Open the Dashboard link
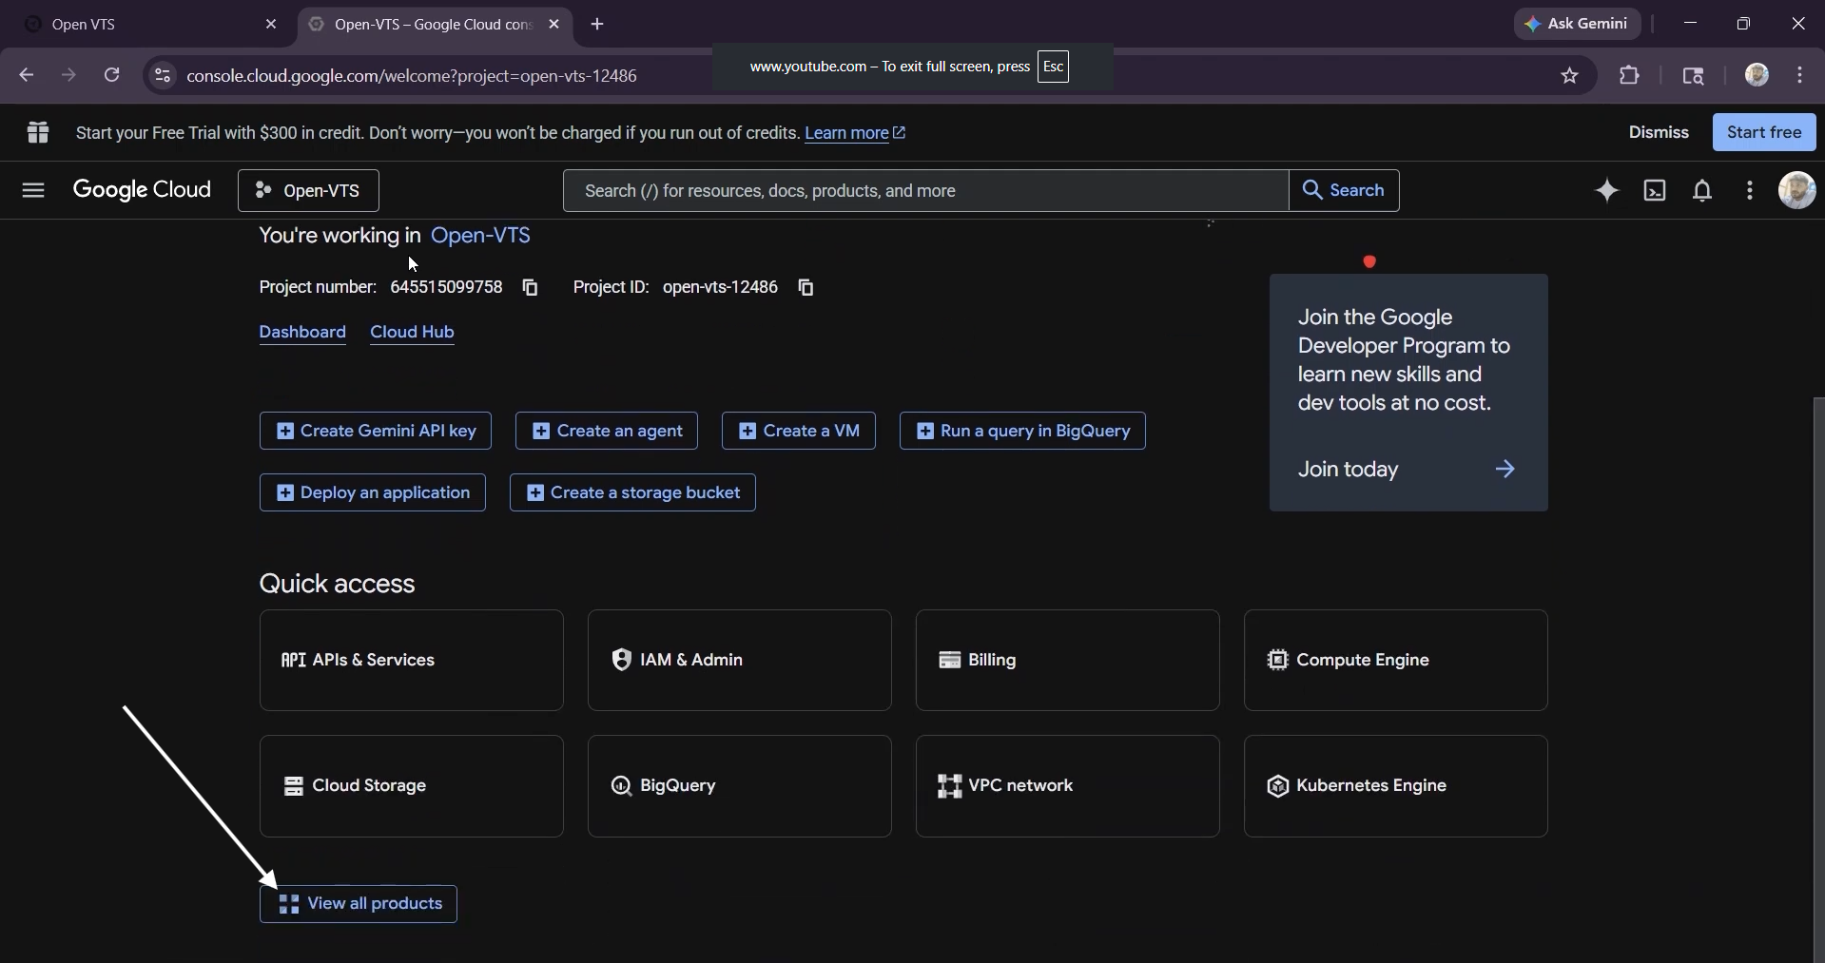Viewport: 1825px width, 963px height. pos(302,332)
